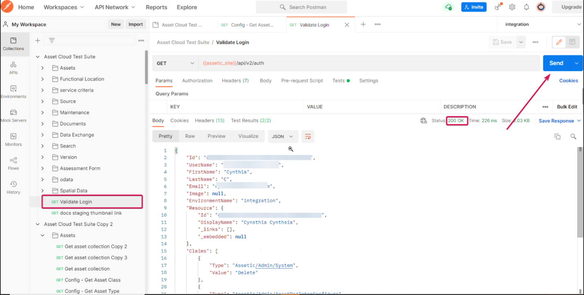The image size is (584, 295).
Task: Click the network globe icon near Status
Action: pos(424,121)
